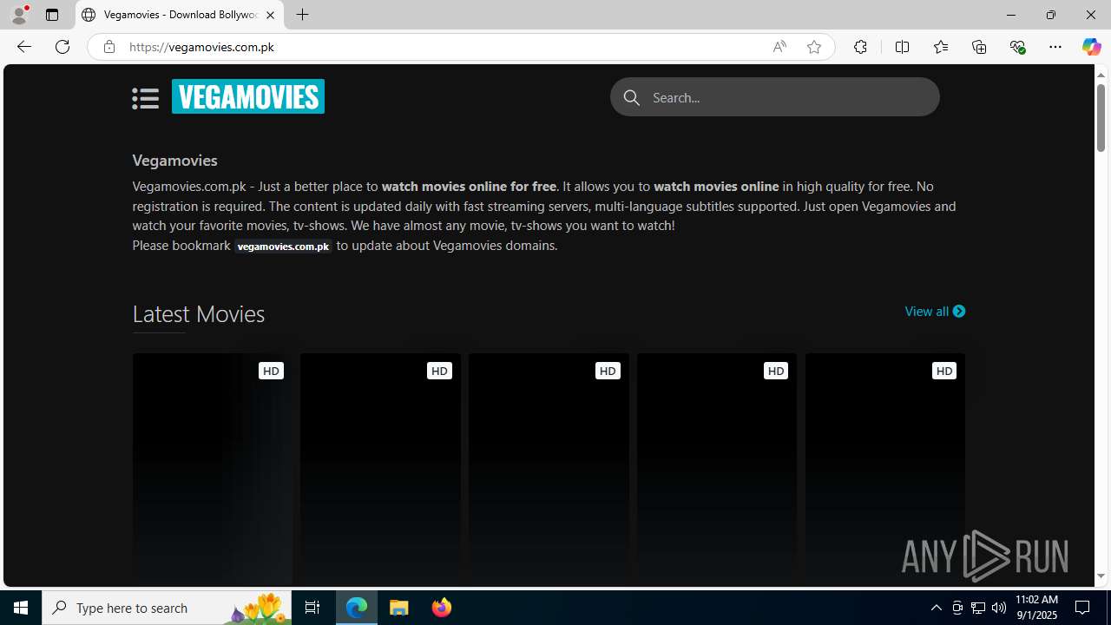Screen dimensions: 1111x625
Task: Open network settings tray icon
Action: [x=978, y=608]
